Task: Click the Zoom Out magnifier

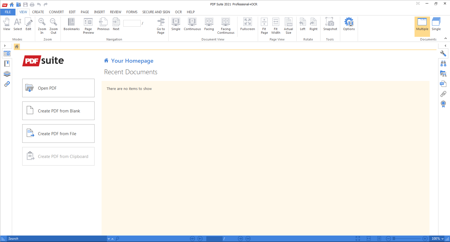Action: point(53,26)
